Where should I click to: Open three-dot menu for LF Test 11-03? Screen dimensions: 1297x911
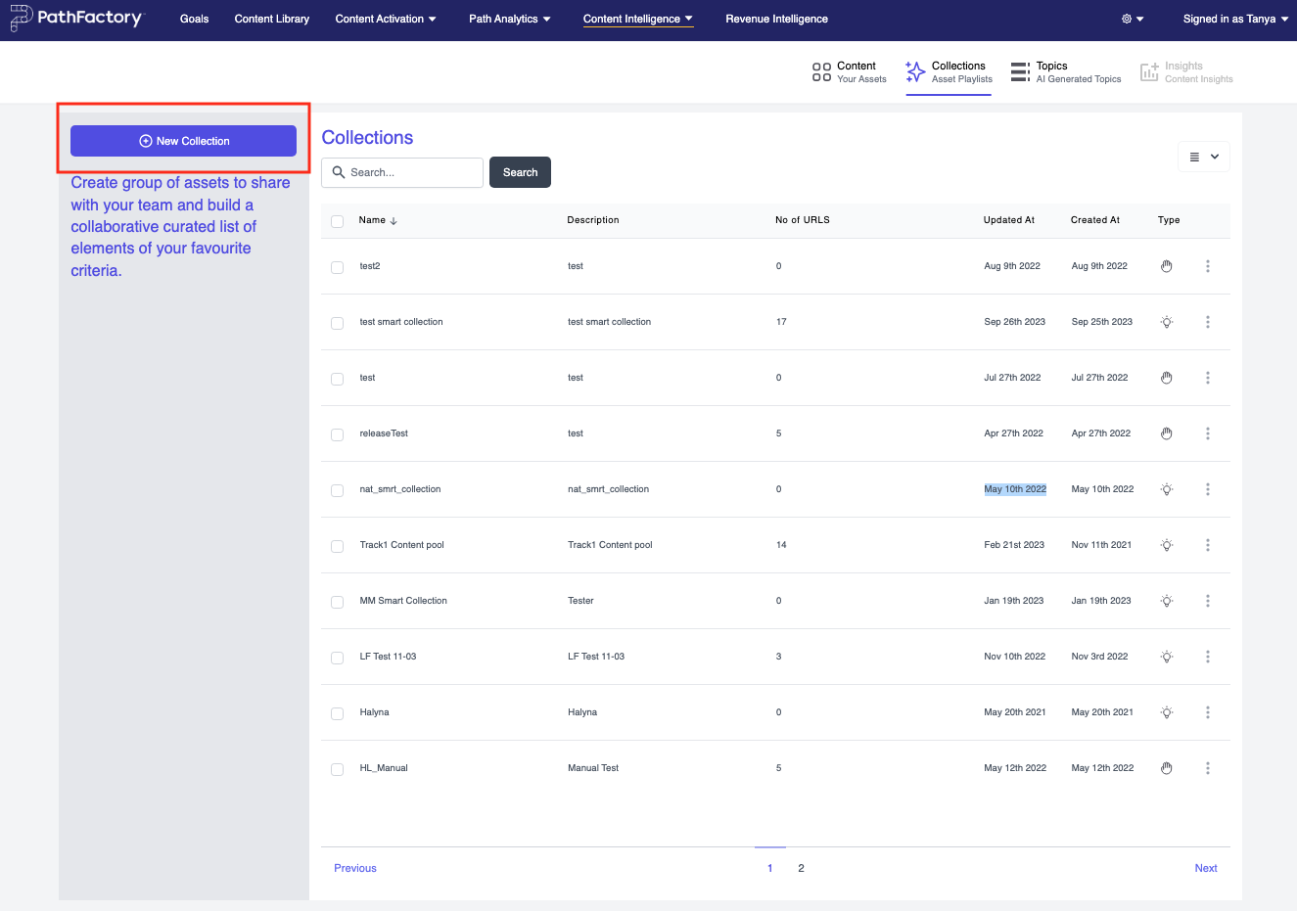tap(1207, 657)
